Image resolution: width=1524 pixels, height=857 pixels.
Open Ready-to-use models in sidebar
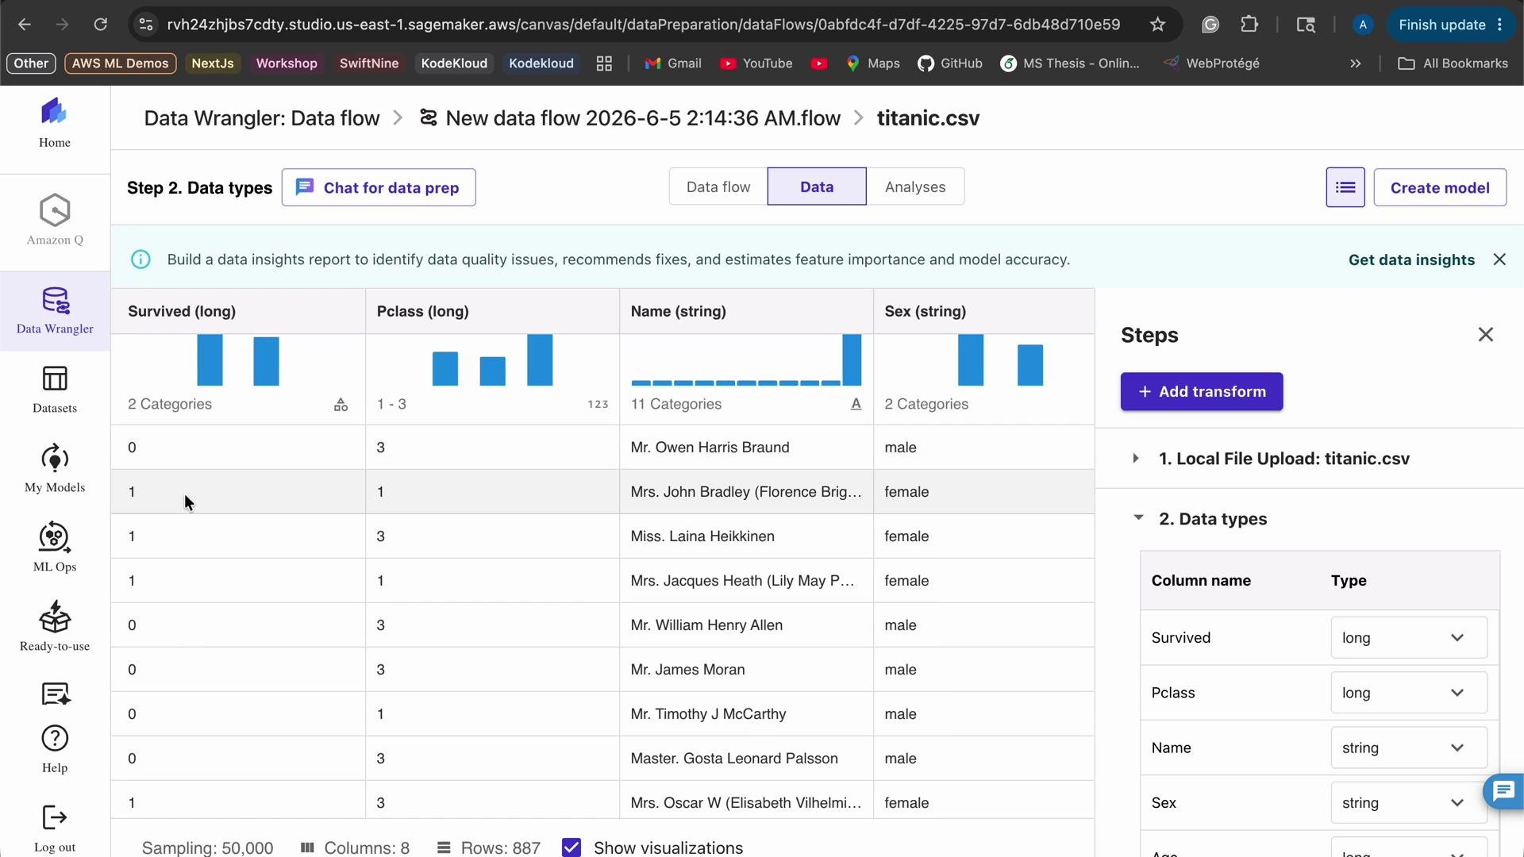tap(55, 627)
